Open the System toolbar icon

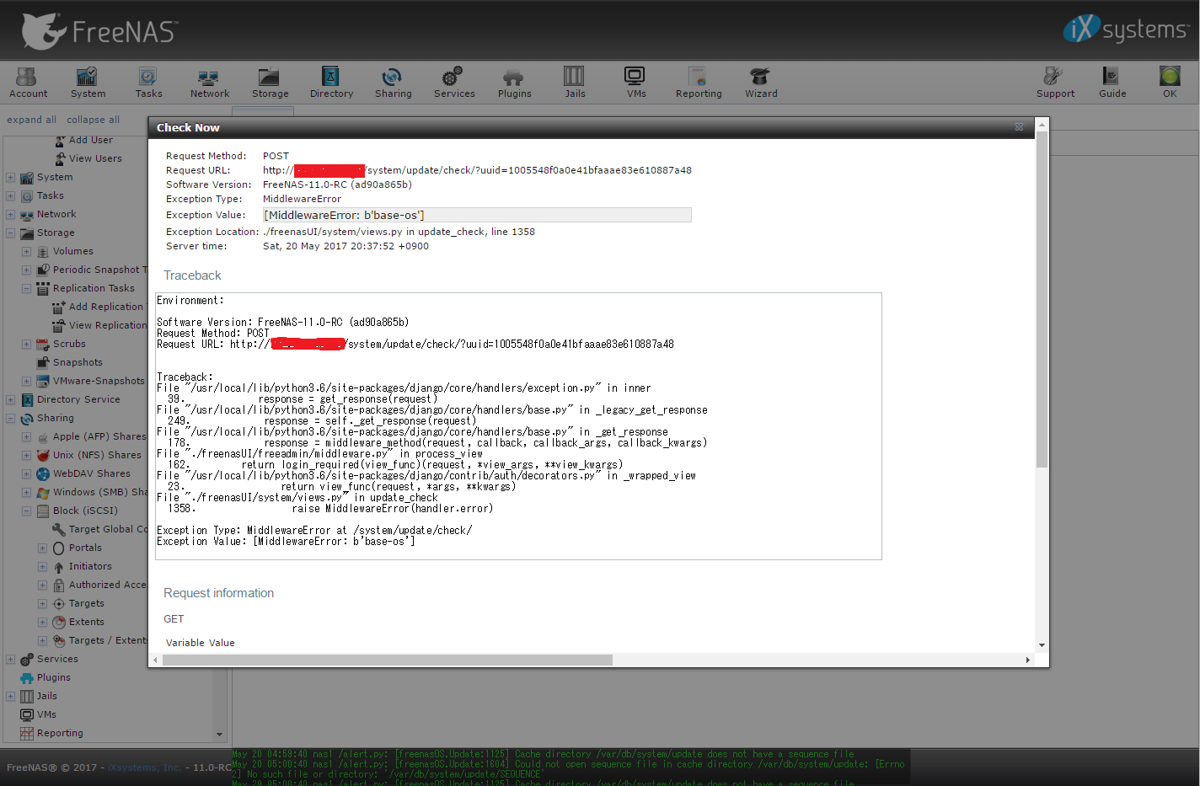pos(88,83)
